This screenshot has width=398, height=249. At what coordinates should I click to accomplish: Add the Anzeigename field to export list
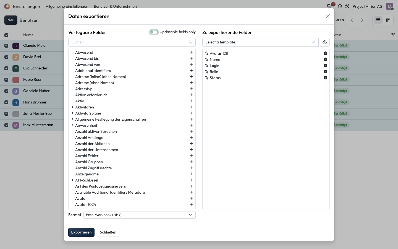(191, 174)
